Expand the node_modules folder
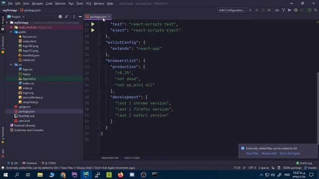 click(x=11, y=27)
